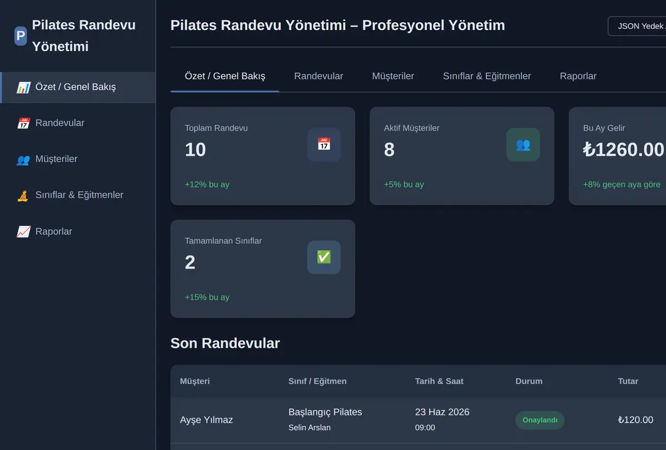This screenshot has height=450, width=666.
Task: Click the Durum column header
Action: click(x=529, y=381)
